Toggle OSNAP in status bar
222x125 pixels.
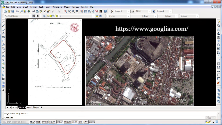60,122
